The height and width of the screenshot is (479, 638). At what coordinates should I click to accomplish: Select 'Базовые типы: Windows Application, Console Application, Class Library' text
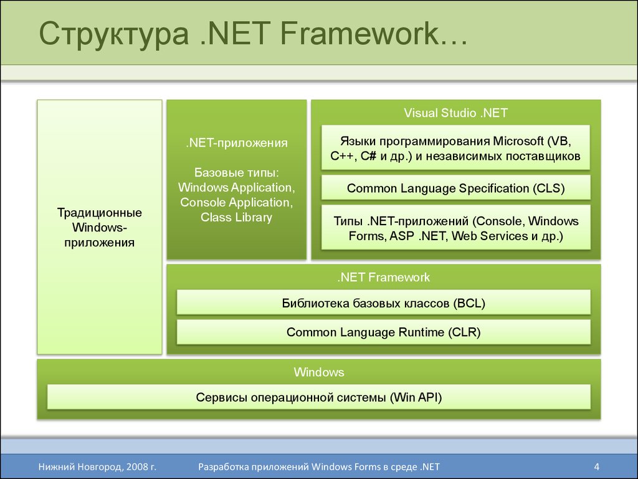(x=236, y=195)
